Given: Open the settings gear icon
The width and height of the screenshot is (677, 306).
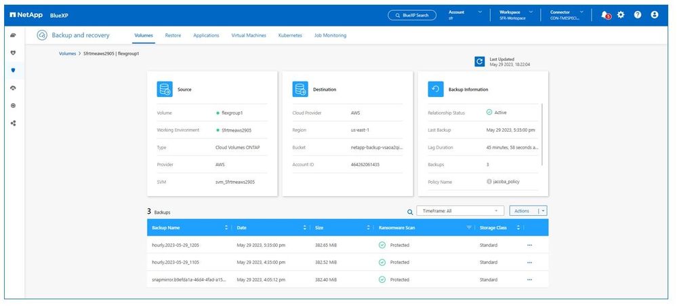Looking at the screenshot, I should pyautogui.click(x=621, y=15).
